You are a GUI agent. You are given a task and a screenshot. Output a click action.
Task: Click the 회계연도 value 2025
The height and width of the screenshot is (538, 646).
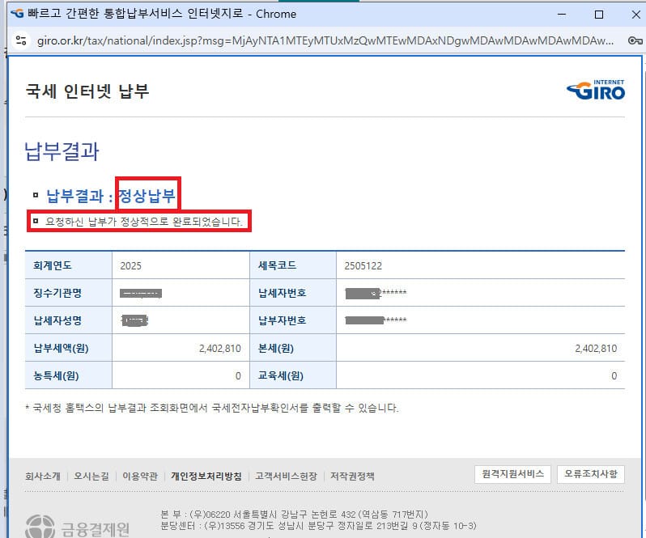[x=130, y=265]
